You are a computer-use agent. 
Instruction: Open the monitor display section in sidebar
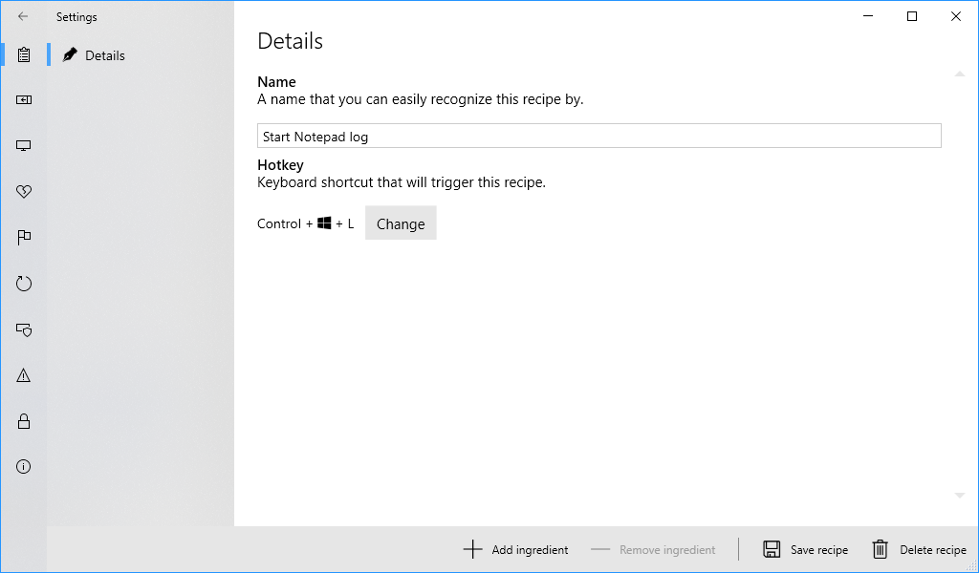24,146
